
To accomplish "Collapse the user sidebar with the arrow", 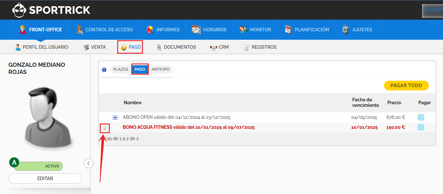I will 89,163.
